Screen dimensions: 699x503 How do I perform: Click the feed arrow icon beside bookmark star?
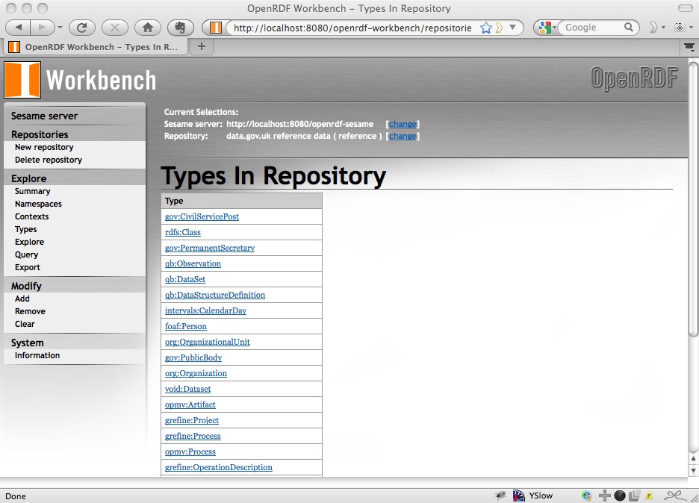[x=499, y=28]
